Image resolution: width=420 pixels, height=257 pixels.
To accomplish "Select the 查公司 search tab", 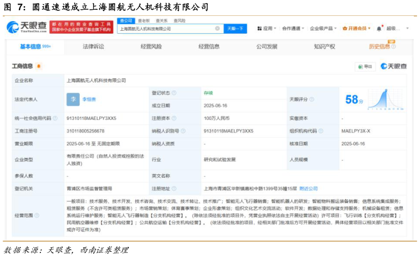I will (126, 20).
